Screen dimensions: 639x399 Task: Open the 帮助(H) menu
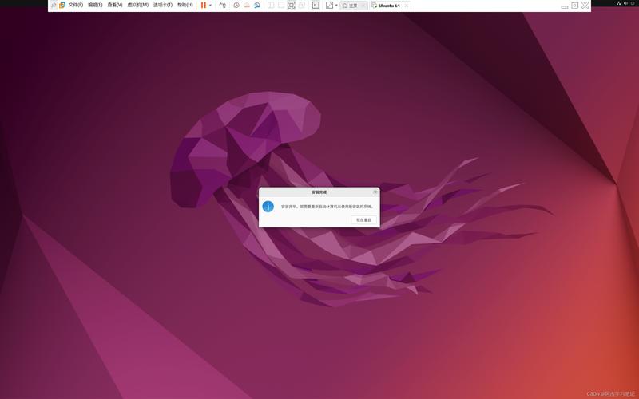pyautogui.click(x=185, y=6)
